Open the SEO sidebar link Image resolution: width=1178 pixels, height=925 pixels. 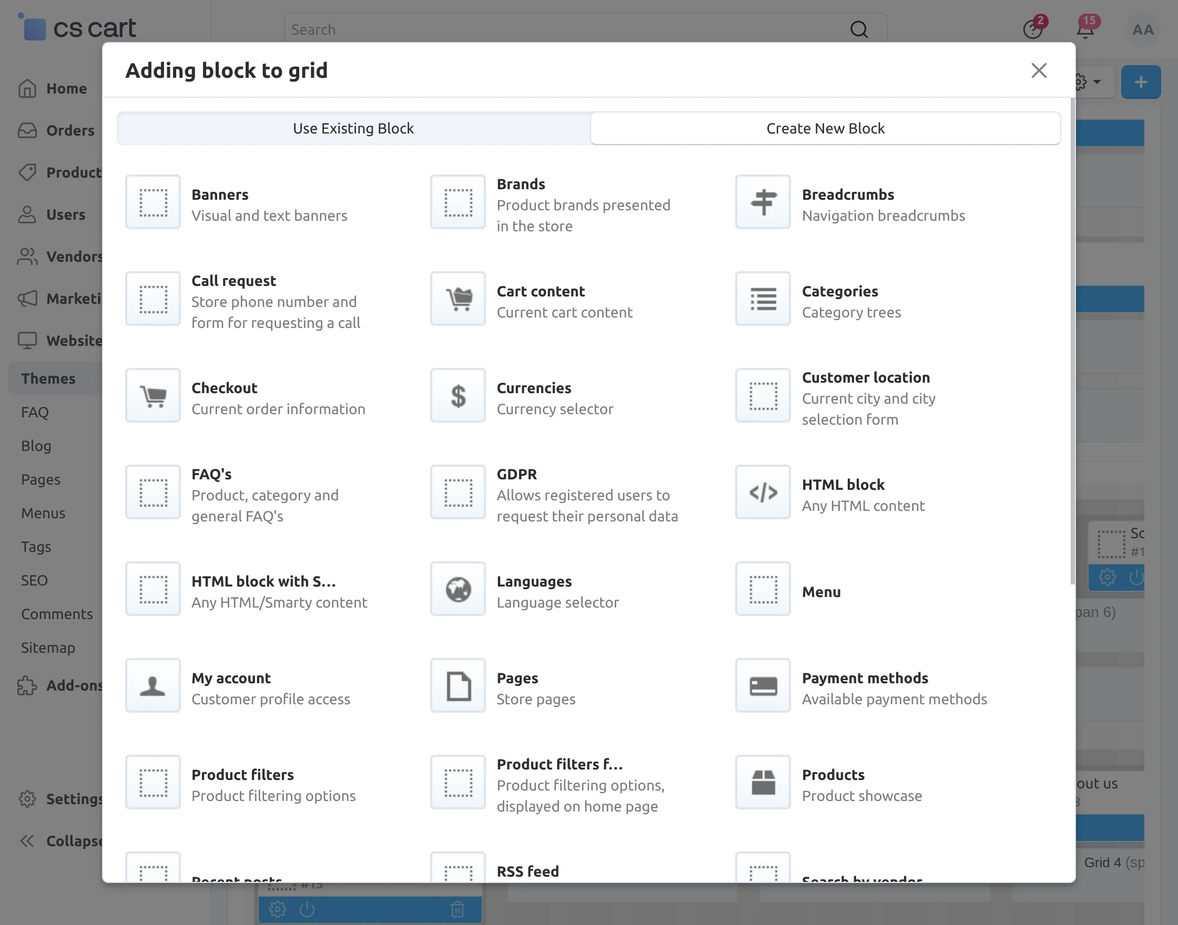coord(34,580)
